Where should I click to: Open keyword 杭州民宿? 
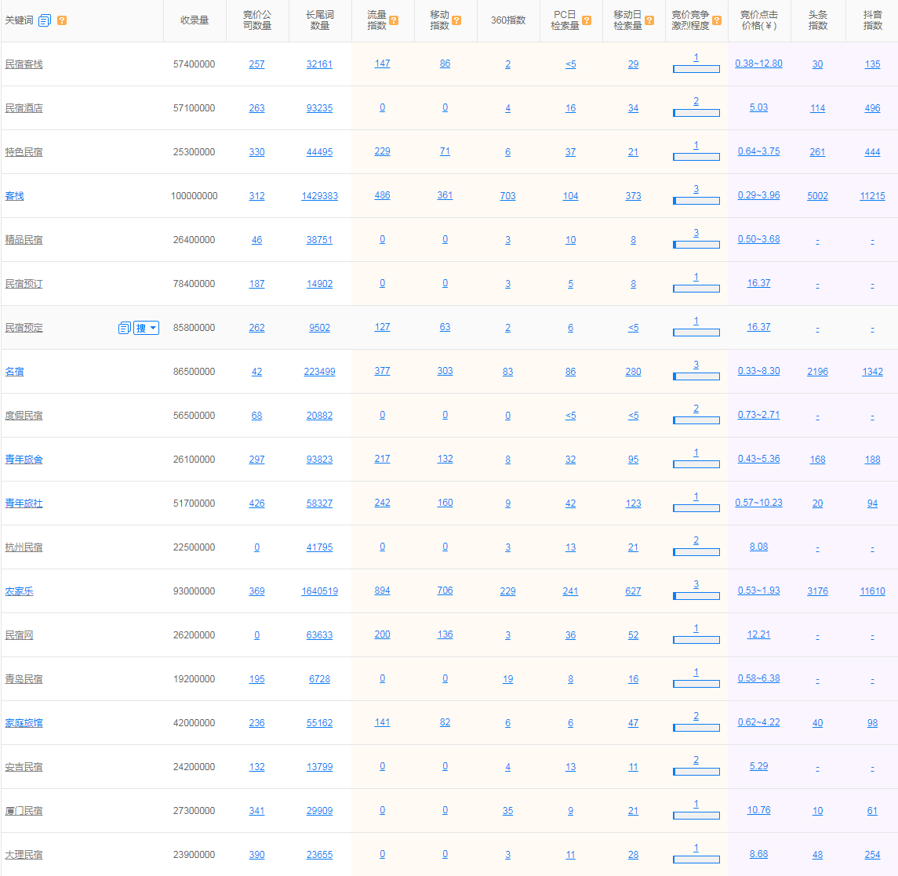coord(24,547)
